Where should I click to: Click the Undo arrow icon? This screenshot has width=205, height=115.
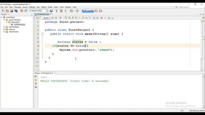click(x=21, y=11)
